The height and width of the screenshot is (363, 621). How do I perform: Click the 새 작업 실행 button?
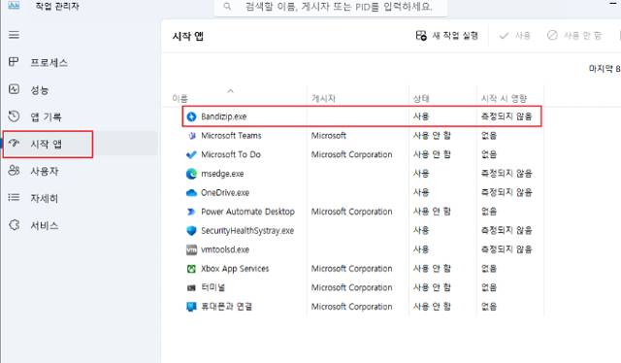(x=446, y=36)
